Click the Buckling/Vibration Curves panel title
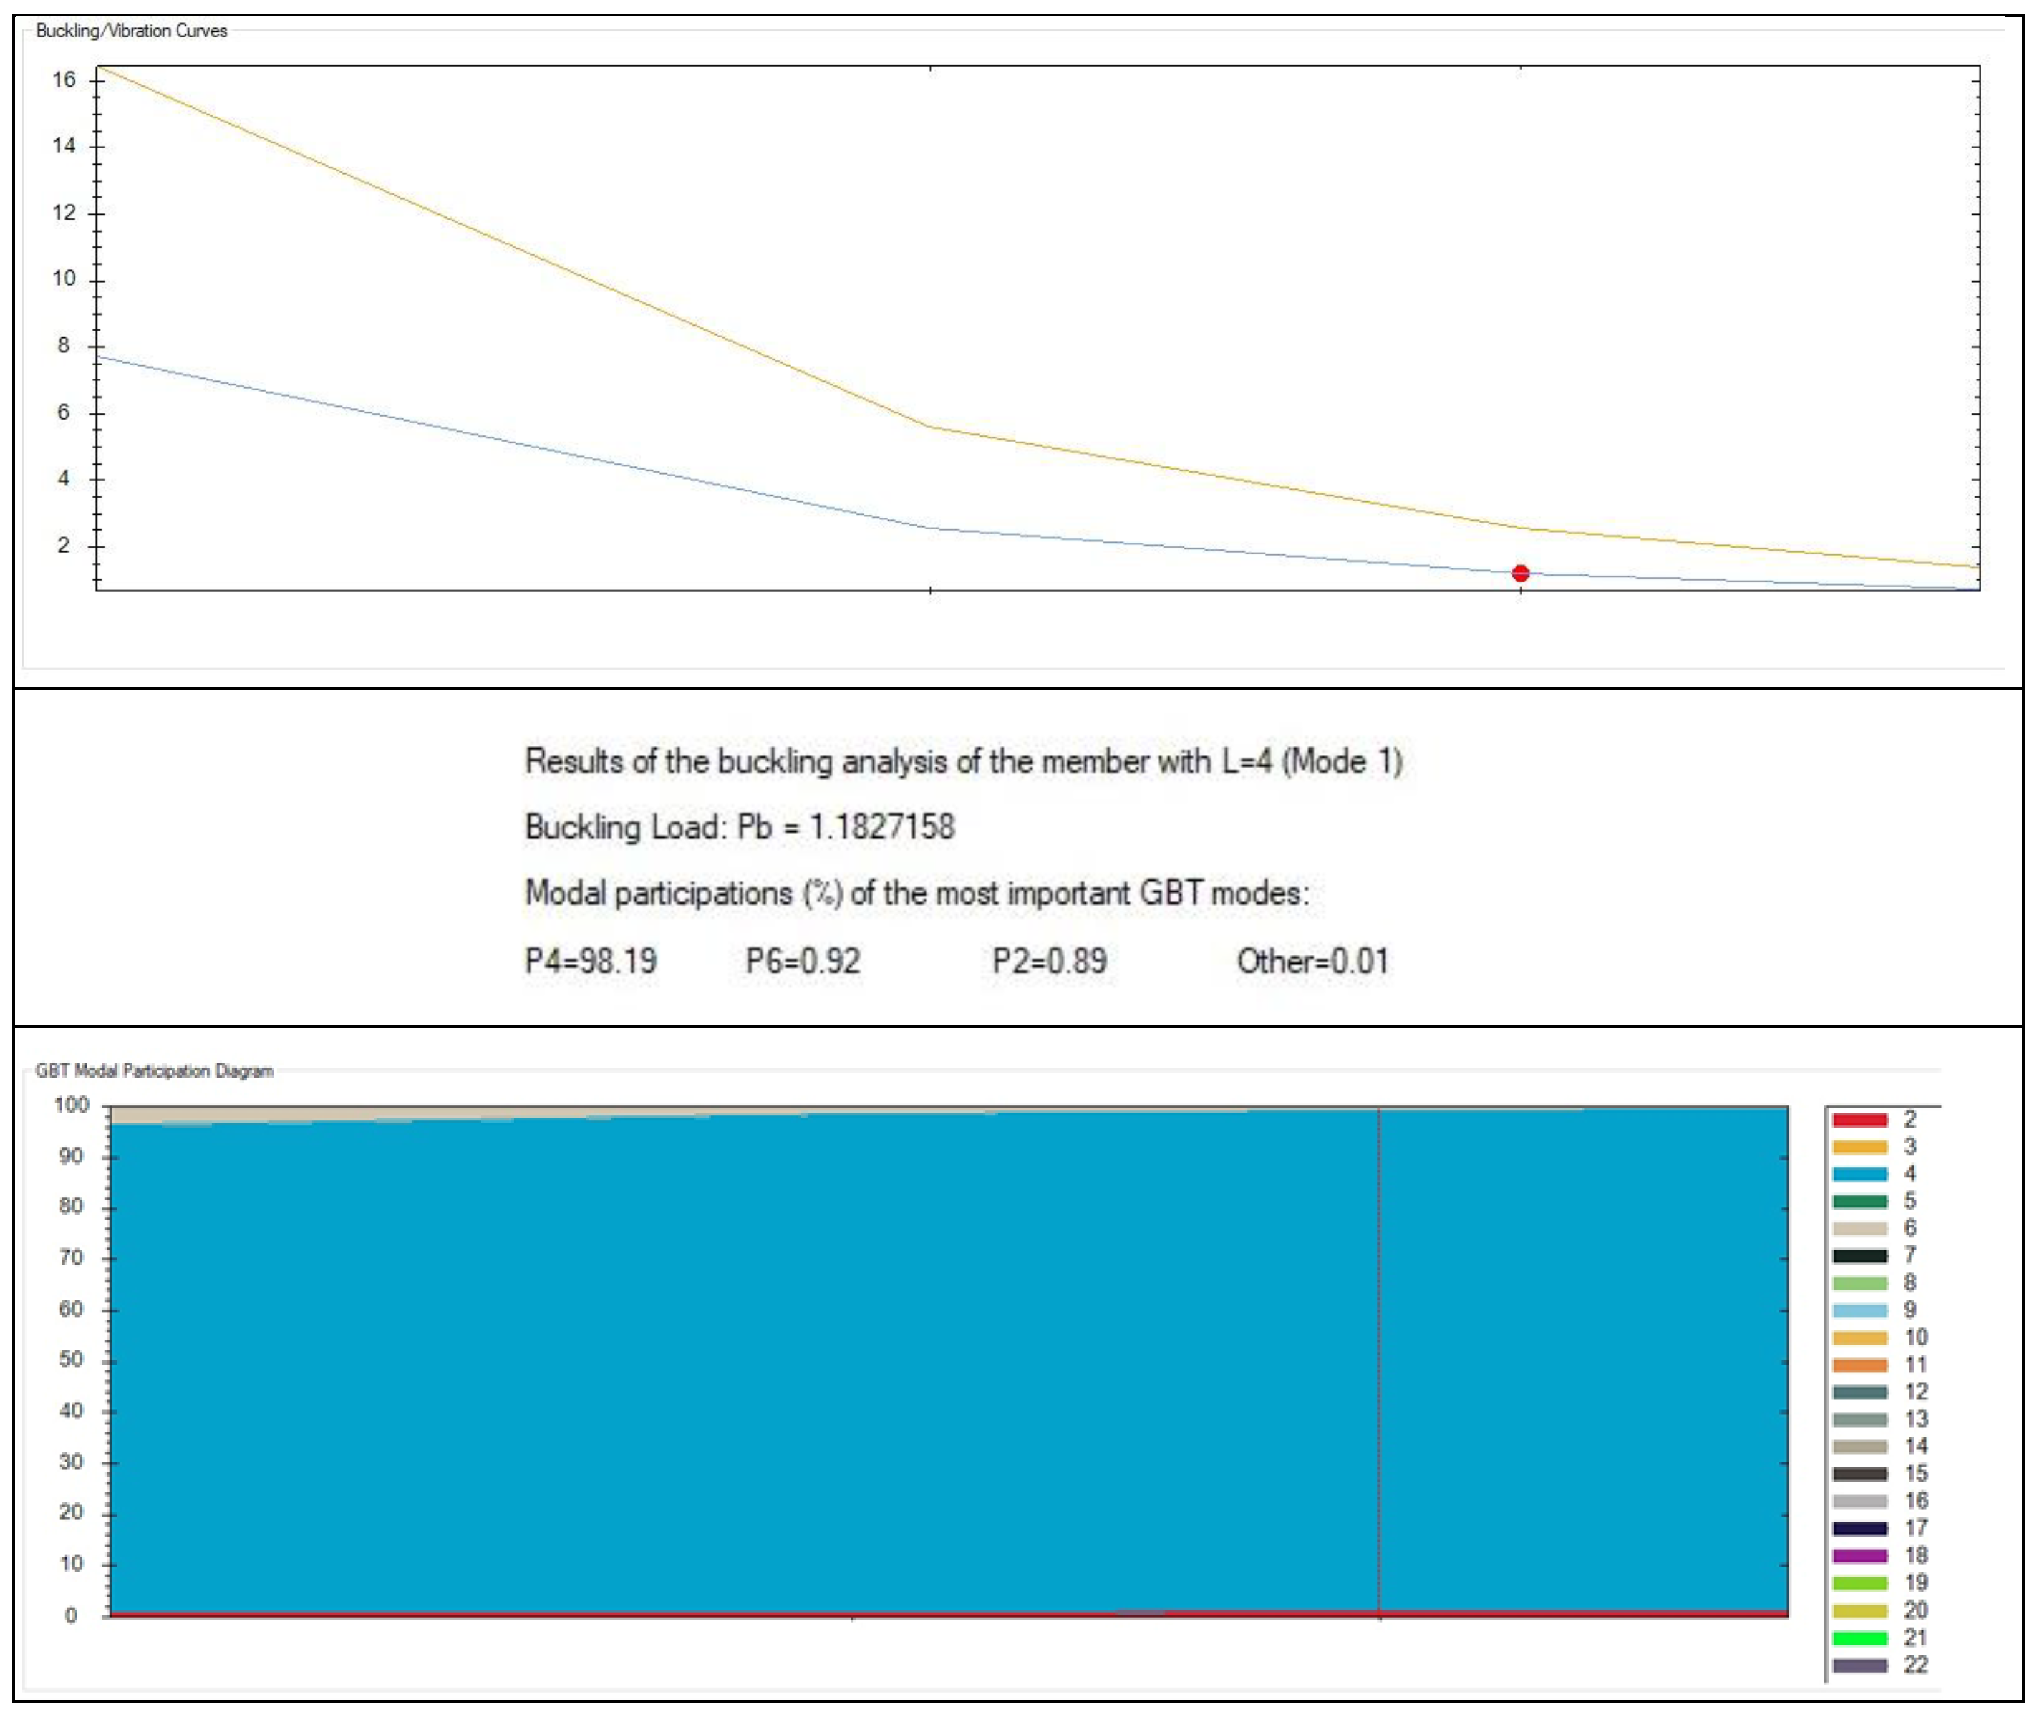The image size is (2037, 1715). point(131,31)
